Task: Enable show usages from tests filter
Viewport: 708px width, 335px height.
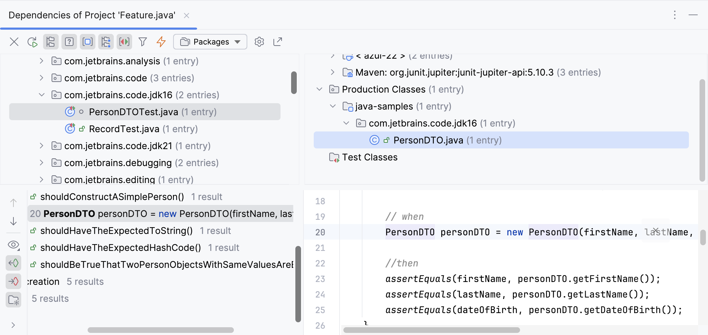Action: coord(13,263)
